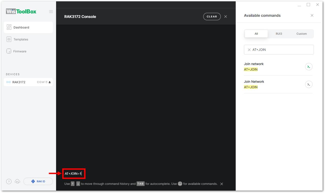Click the DEVICES section heading

pos(13,74)
